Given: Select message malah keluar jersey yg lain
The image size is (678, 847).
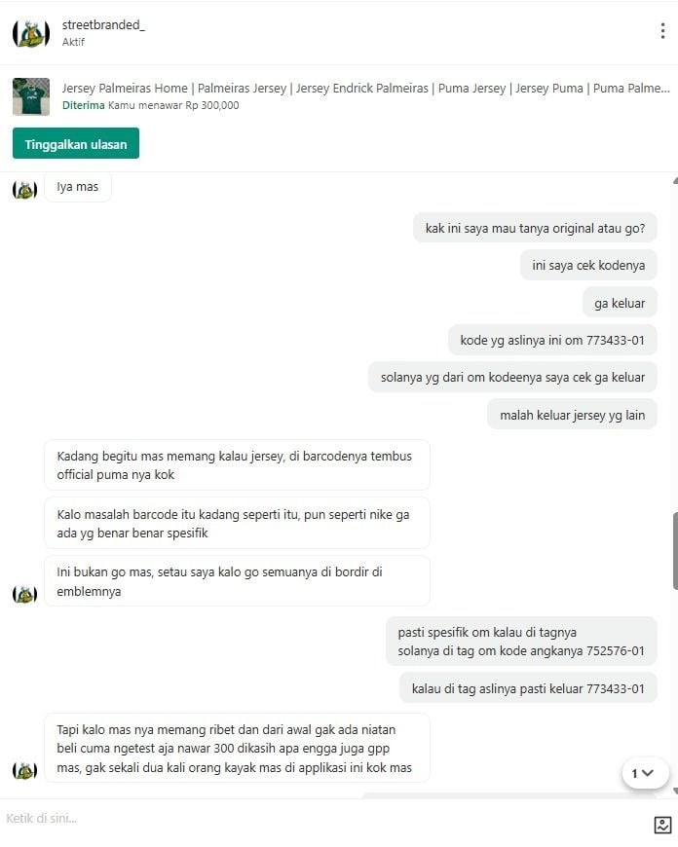Looking at the screenshot, I should coord(572,415).
